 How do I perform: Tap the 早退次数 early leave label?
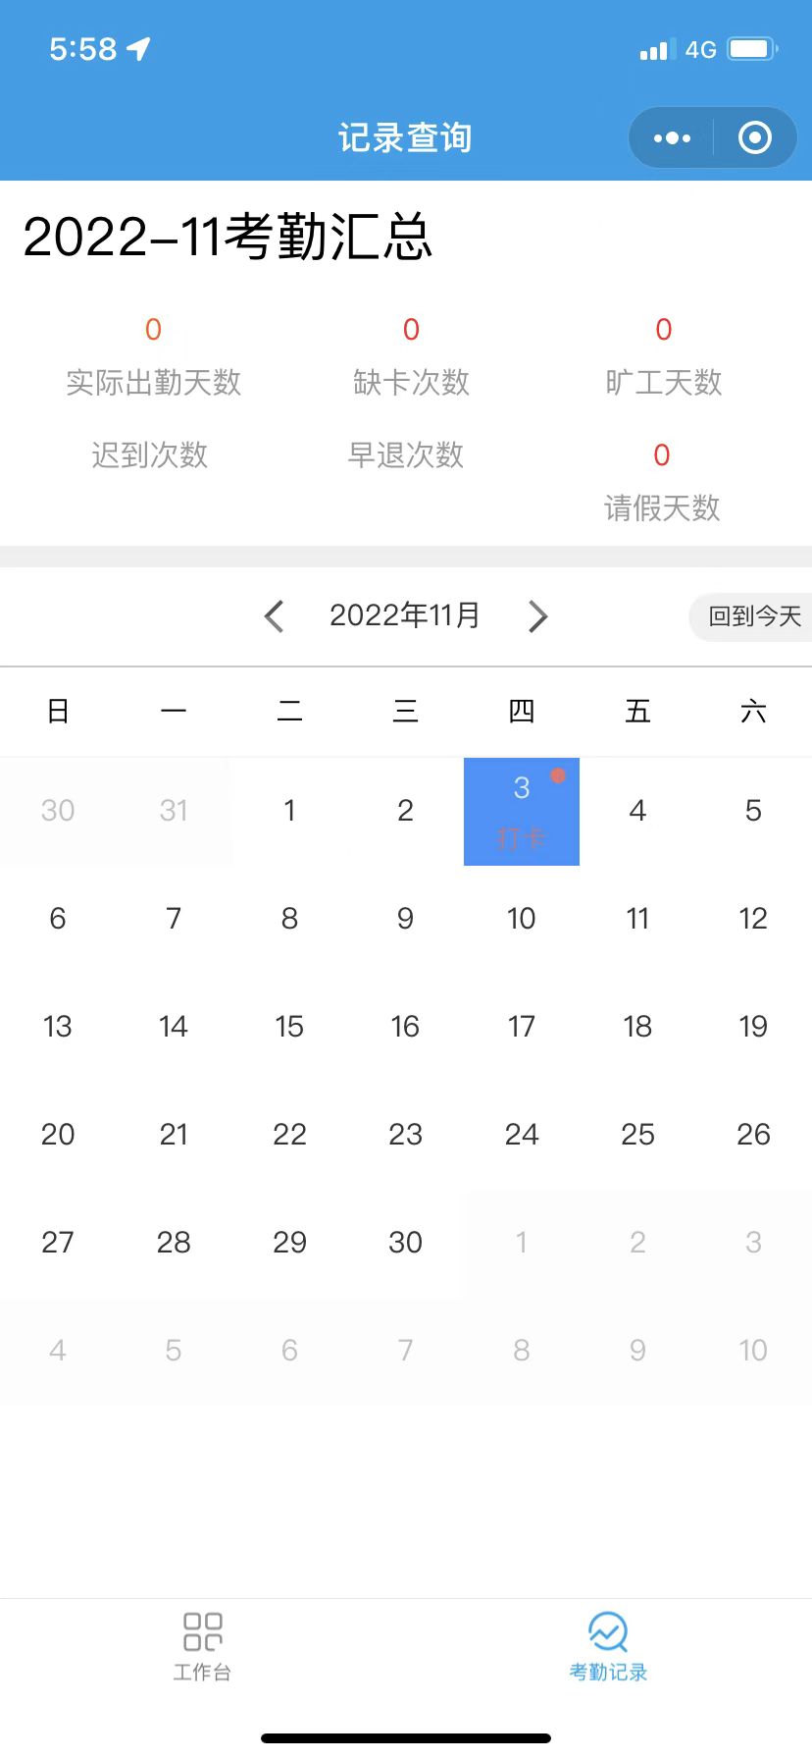tap(405, 455)
